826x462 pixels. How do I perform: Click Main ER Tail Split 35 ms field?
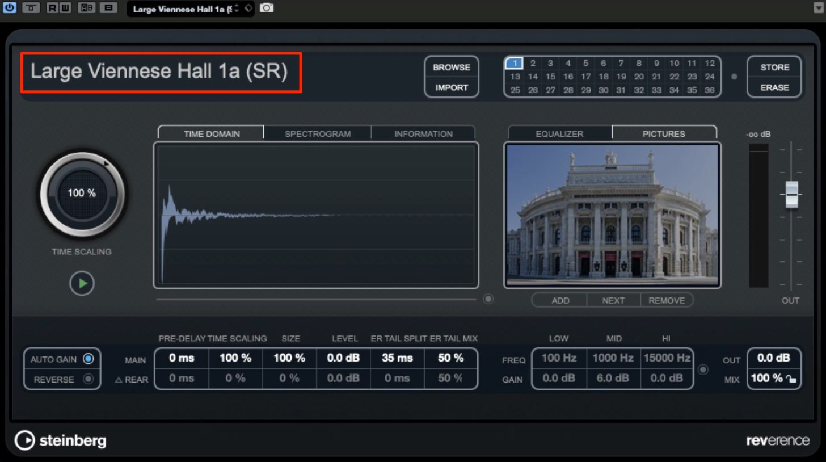pyautogui.click(x=397, y=358)
